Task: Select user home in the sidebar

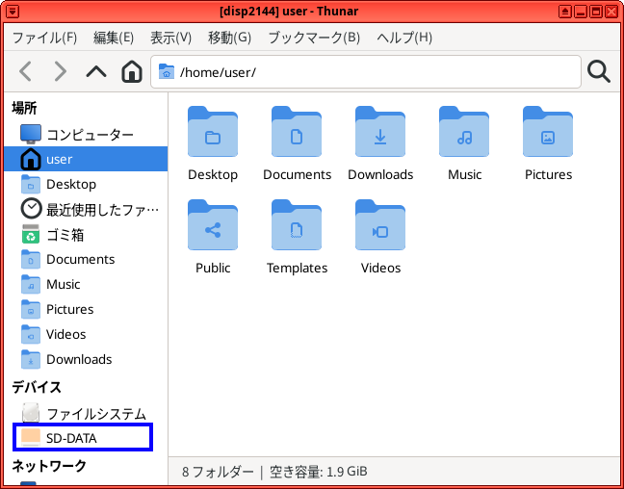Action: [86, 159]
